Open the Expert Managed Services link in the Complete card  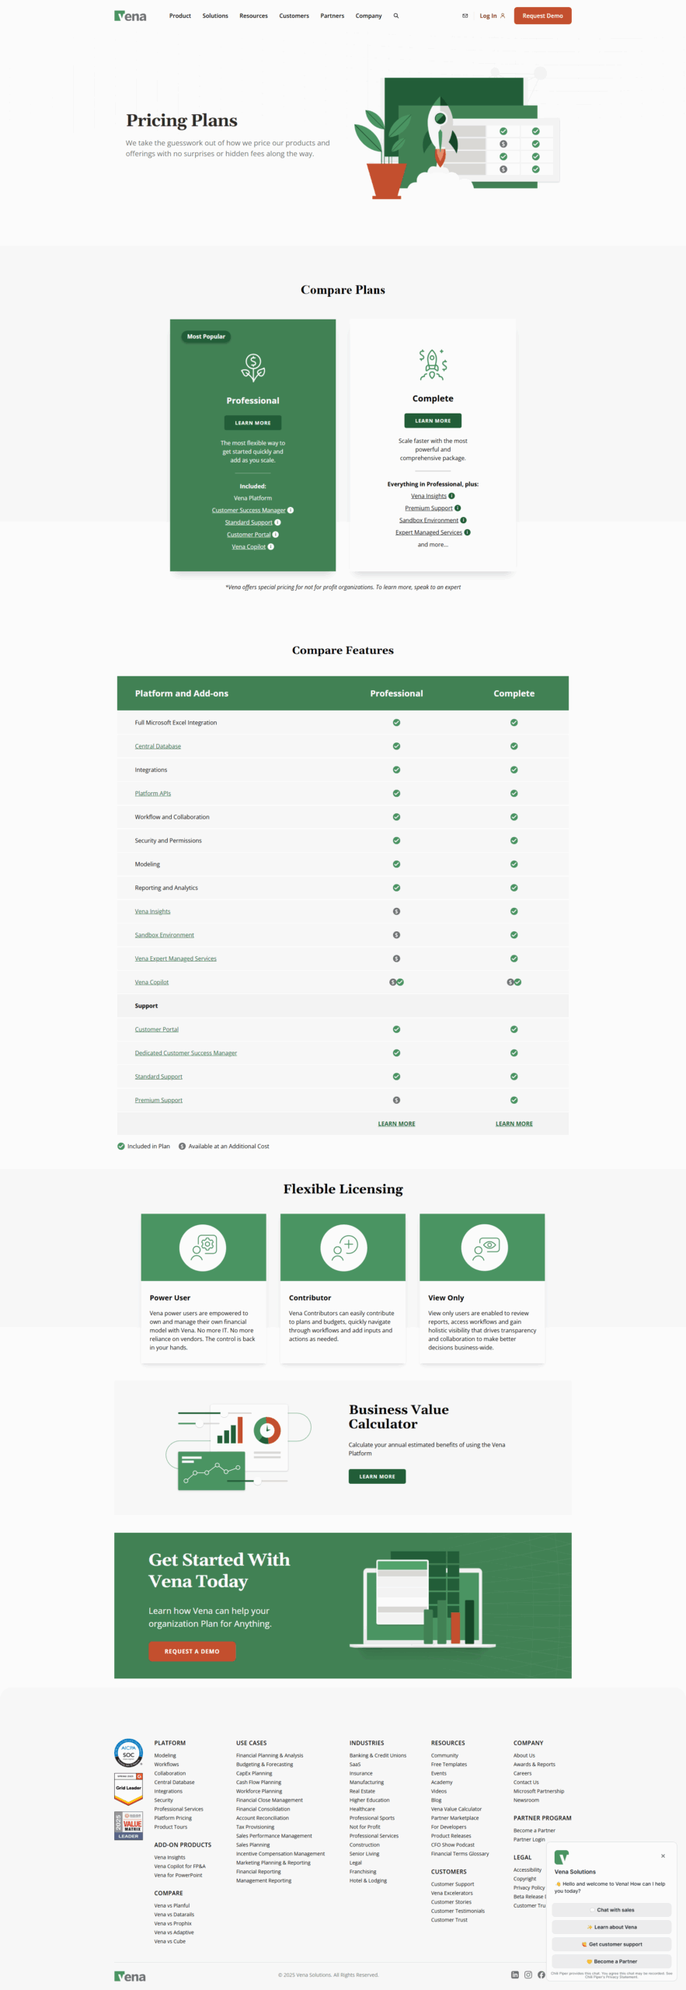429,532
